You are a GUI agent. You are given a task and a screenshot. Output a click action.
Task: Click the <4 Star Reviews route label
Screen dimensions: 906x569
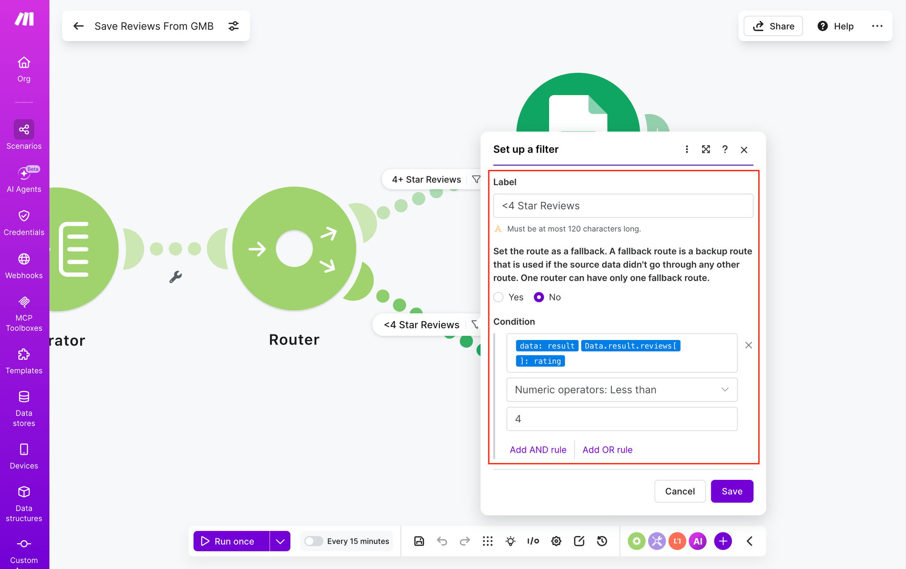click(x=421, y=325)
